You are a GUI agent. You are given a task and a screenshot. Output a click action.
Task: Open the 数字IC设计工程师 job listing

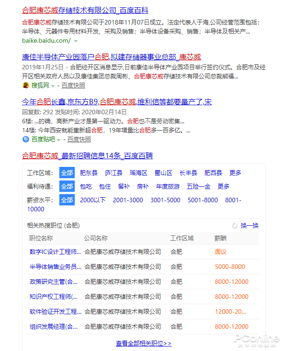click(x=55, y=252)
